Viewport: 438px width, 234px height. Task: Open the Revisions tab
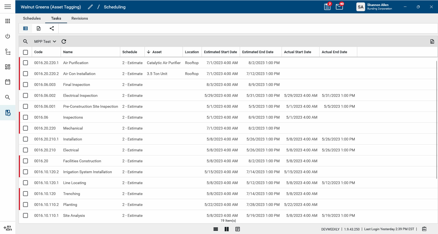tap(80, 18)
